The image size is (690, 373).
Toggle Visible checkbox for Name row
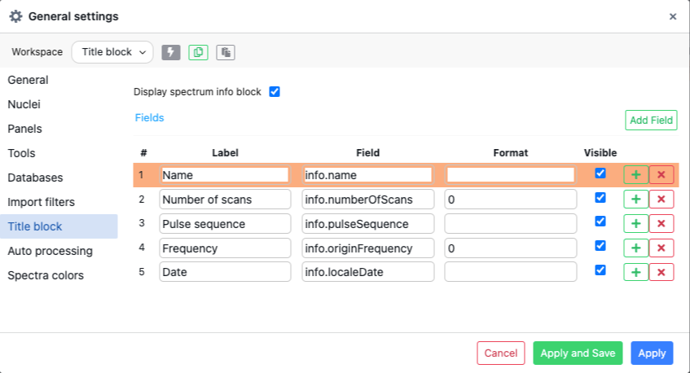coord(600,173)
